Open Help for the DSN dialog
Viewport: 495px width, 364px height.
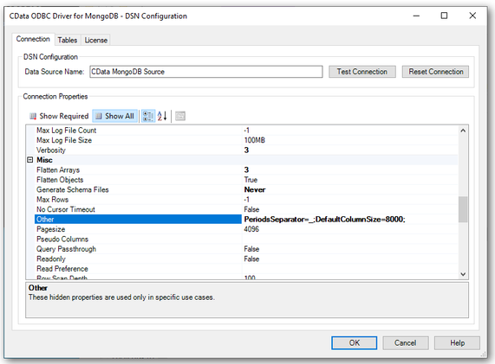457,343
